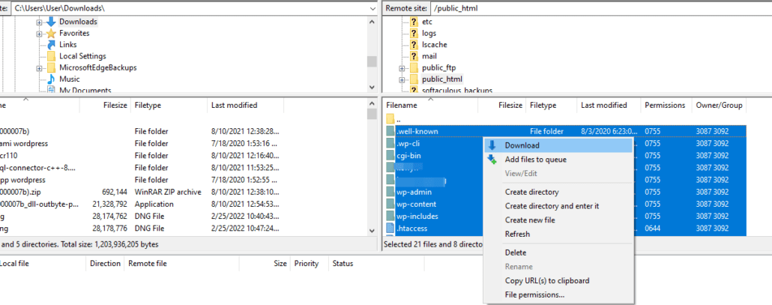Open the local site path dropdown

pyautogui.click(x=373, y=8)
